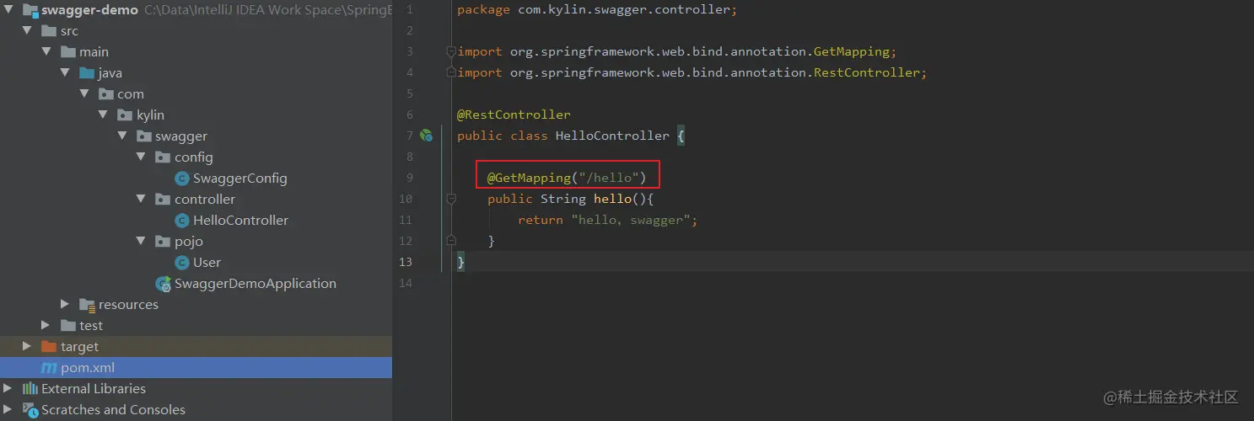
Task: Click the Scratches and Consoles icon
Action: click(30, 410)
